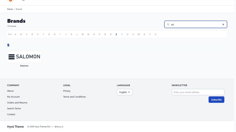
Task: Select the active letter S in alphabet bar
Action: click(x=116, y=34)
